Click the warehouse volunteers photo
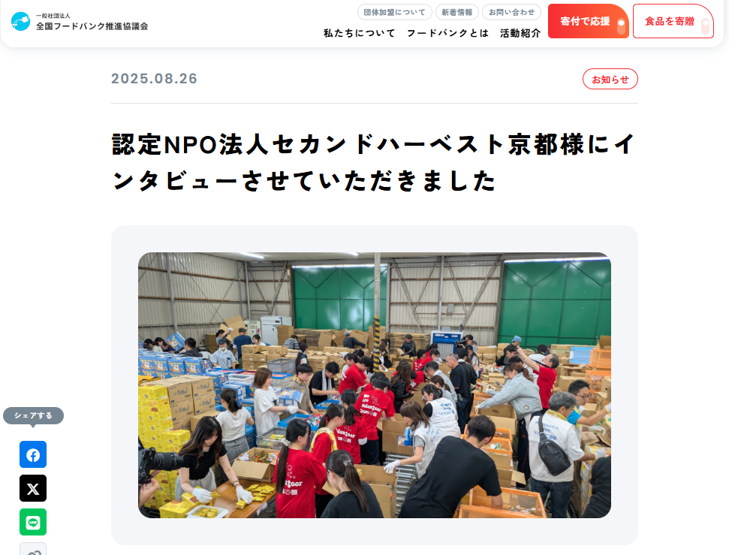The image size is (729, 555). click(x=375, y=385)
